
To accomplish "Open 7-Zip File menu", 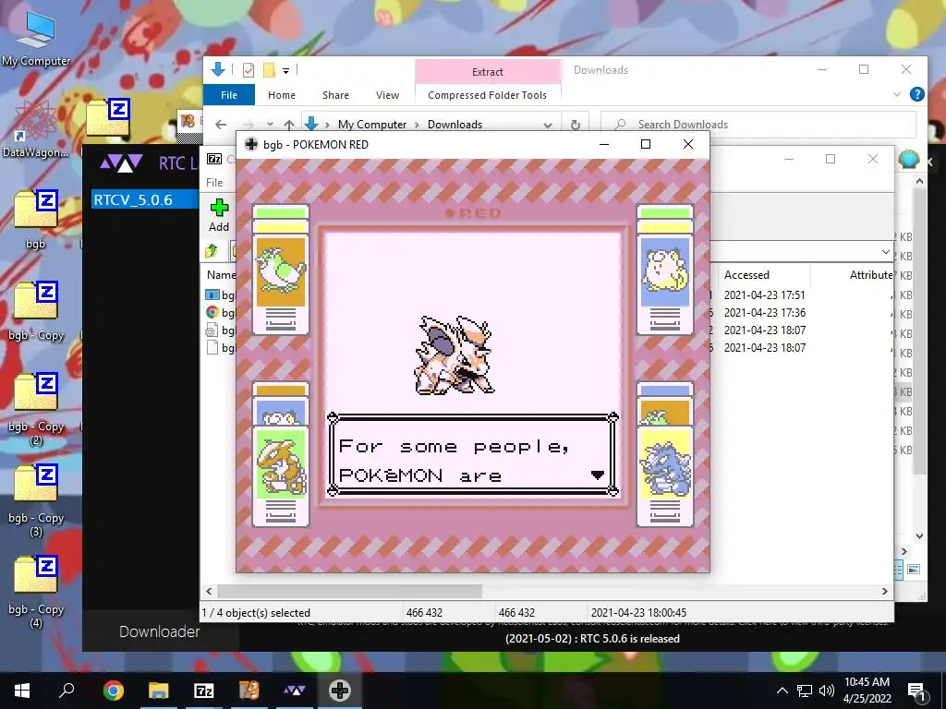I will coord(214,182).
